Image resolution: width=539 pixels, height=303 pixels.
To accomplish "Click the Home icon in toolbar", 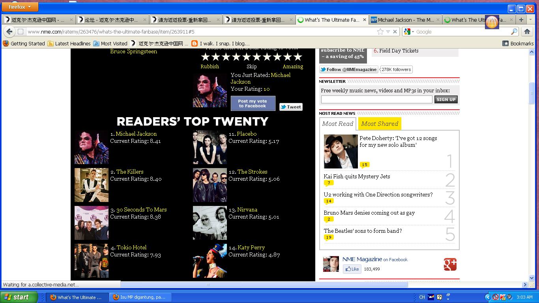I will [527, 32].
